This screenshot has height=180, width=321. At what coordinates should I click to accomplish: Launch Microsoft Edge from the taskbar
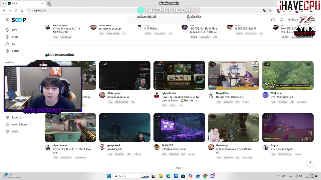(168, 176)
